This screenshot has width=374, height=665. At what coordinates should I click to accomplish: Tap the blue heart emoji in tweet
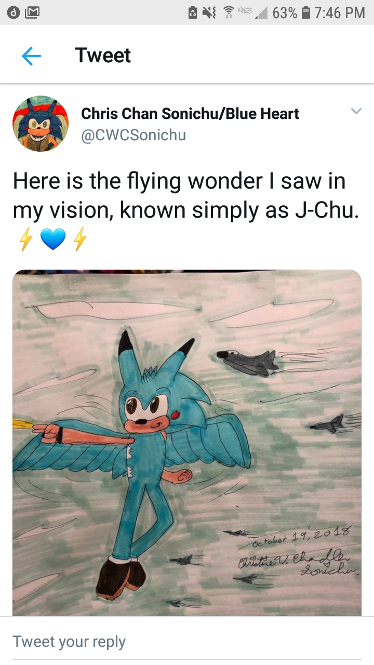52,240
